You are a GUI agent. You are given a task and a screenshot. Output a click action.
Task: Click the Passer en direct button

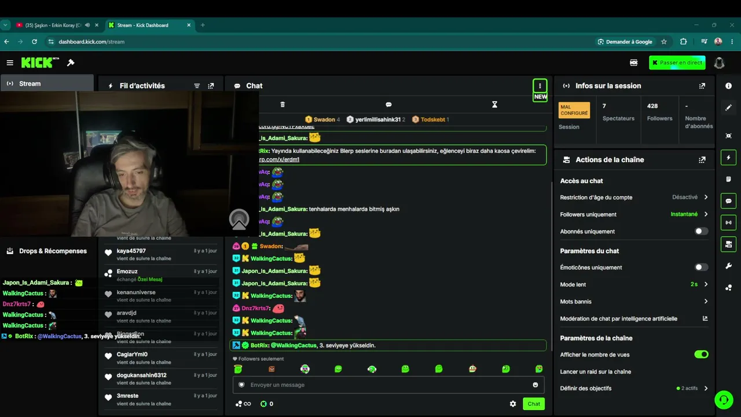[677, 63]
